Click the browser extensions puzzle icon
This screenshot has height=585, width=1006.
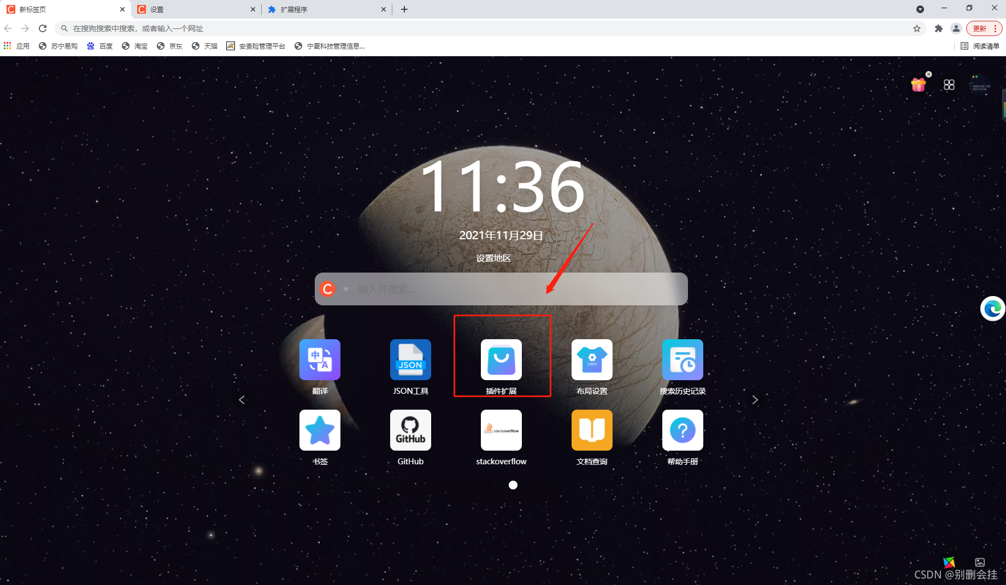939,28
